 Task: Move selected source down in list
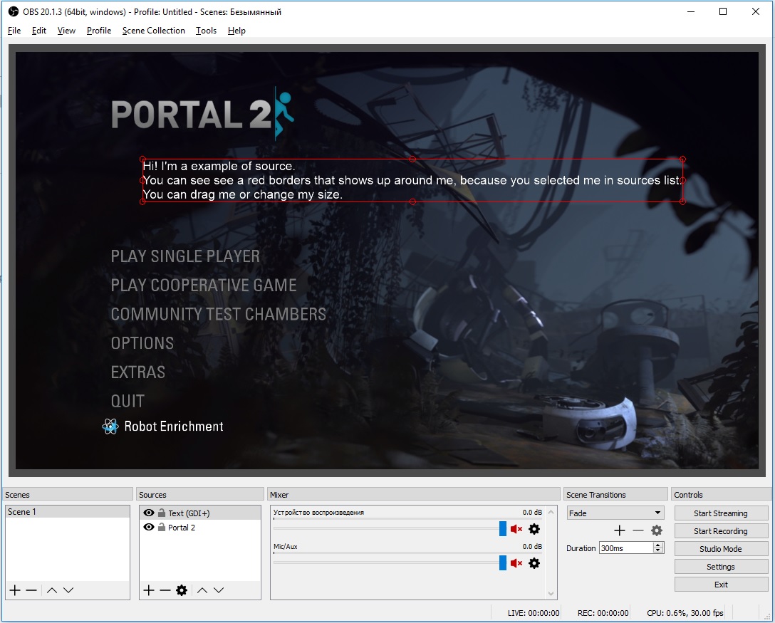pyautogui.click(x=219, y=590)
